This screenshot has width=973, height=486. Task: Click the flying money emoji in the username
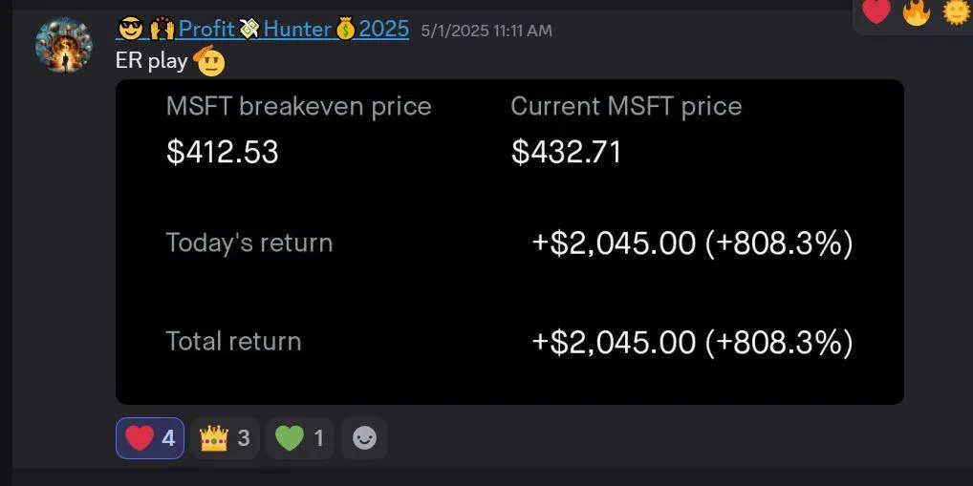249,30
